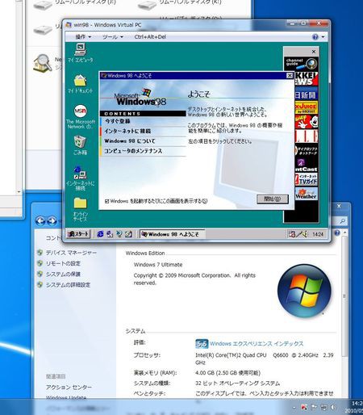Screen dimensions: 363x415
Task: Open Windows エクスペリエンス インデックス link
Action: (257, 344)
